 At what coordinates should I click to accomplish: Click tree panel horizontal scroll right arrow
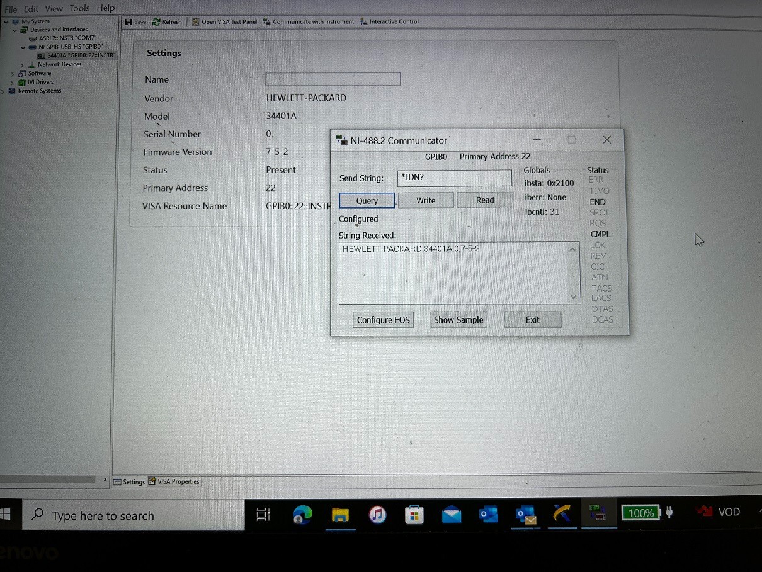point(105,479)
